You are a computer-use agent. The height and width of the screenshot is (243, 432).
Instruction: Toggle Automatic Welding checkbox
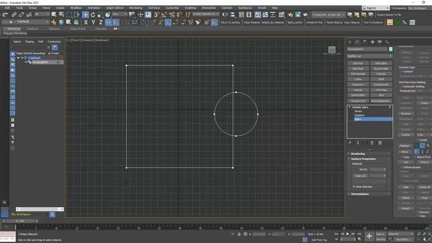point(402,86)
